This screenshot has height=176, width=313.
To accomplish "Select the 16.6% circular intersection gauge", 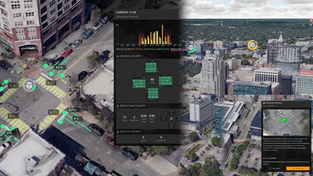I will click(x=29, y=85).
